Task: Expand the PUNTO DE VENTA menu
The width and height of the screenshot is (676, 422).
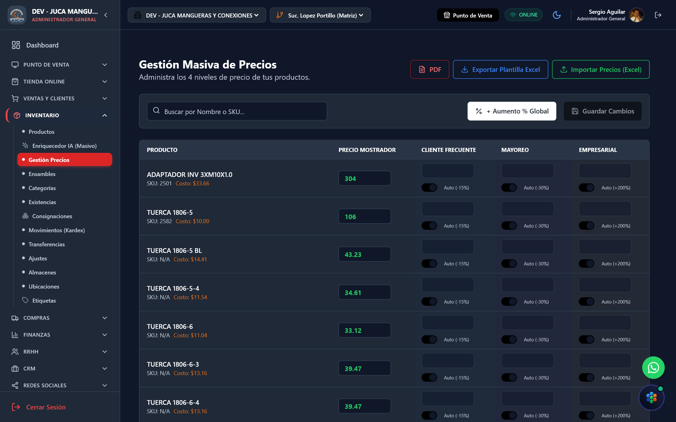Action: 60,65
